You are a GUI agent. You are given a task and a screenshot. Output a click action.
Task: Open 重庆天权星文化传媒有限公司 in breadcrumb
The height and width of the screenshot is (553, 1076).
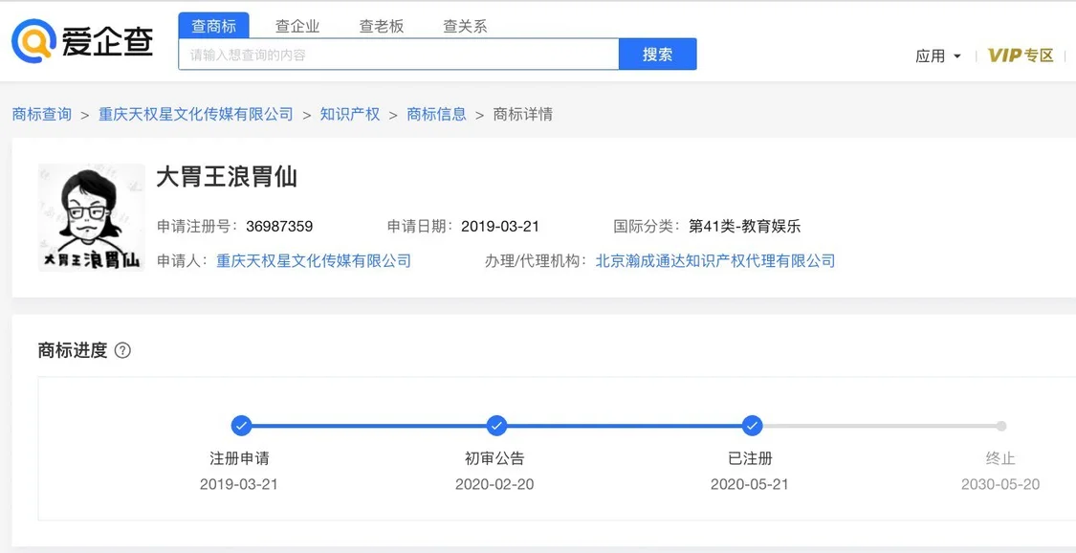tap(195, 114)
